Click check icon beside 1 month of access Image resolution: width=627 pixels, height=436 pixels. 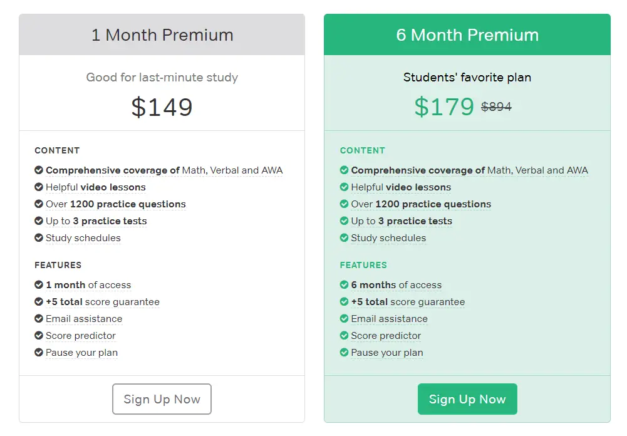39,285
